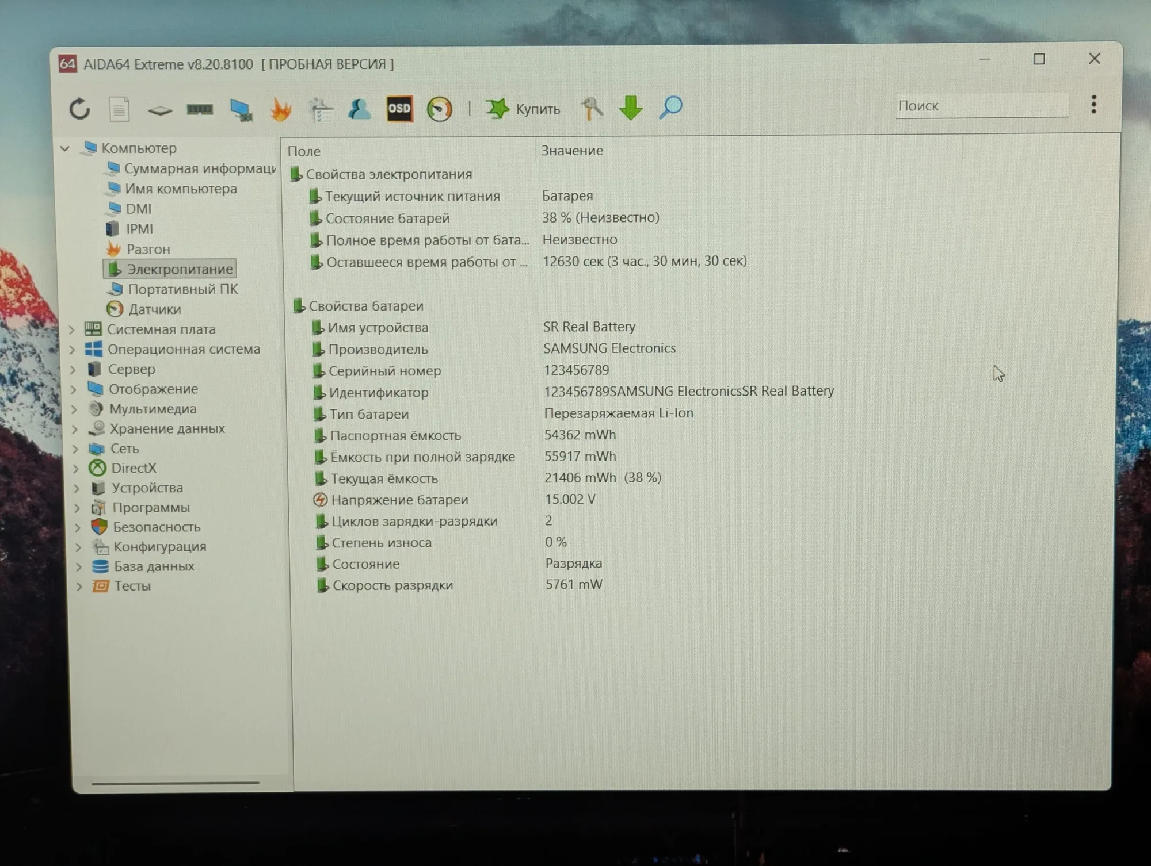Open the OSD panel icon

[x=399, y=109]
